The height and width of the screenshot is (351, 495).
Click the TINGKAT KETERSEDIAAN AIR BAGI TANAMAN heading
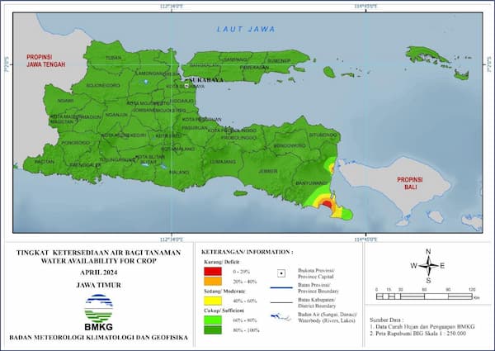click(98, 253)
